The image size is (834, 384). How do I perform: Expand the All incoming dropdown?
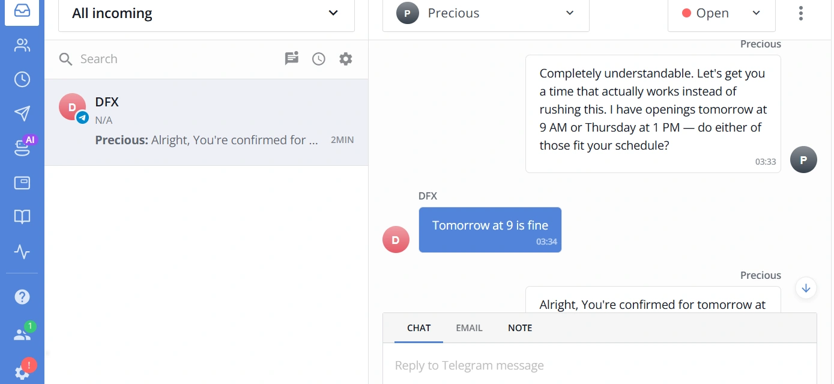coord(207,14)
